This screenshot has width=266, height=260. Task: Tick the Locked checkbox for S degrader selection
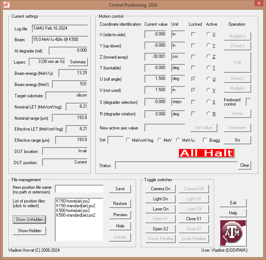(193, 102)
